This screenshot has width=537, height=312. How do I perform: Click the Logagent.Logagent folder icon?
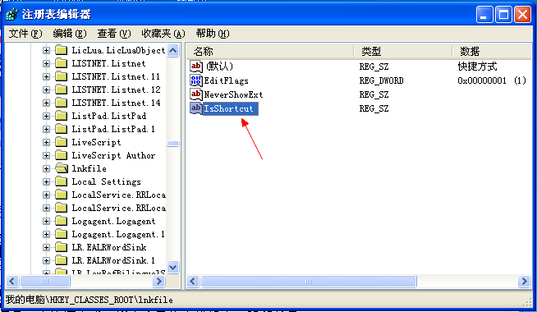click(x=61, y=221)
